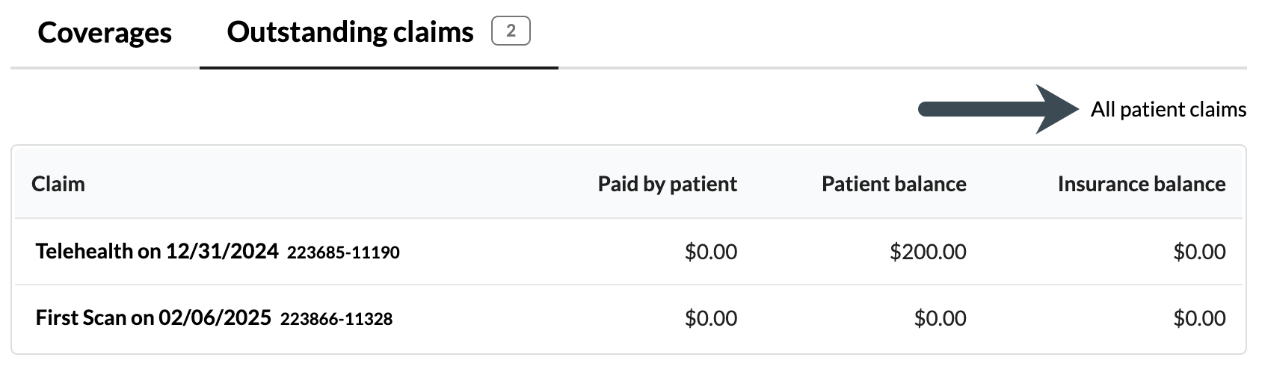Click claim number 223685-11190

point(343,252)
